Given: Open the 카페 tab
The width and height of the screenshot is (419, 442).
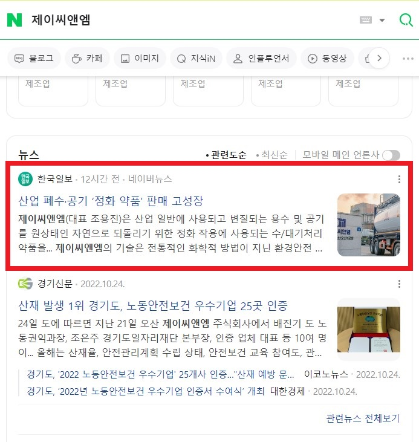Looking at the screenshot, I should [87, 59].
